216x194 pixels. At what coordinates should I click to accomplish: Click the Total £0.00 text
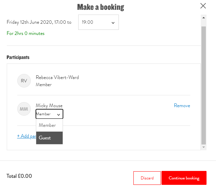(19, 176)
